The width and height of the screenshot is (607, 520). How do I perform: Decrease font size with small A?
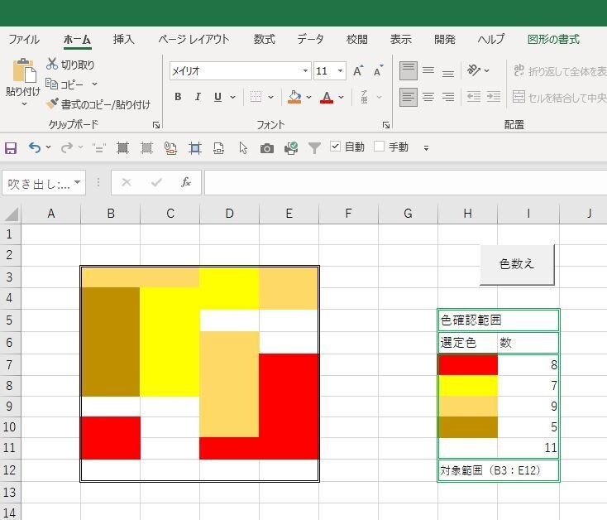point(378,71)
